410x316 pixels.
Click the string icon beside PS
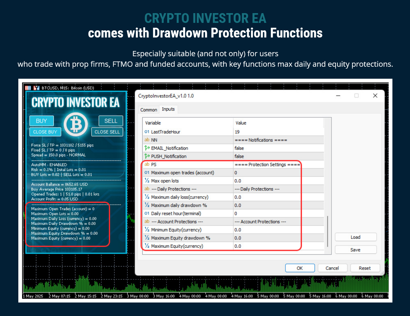[147, 164]
